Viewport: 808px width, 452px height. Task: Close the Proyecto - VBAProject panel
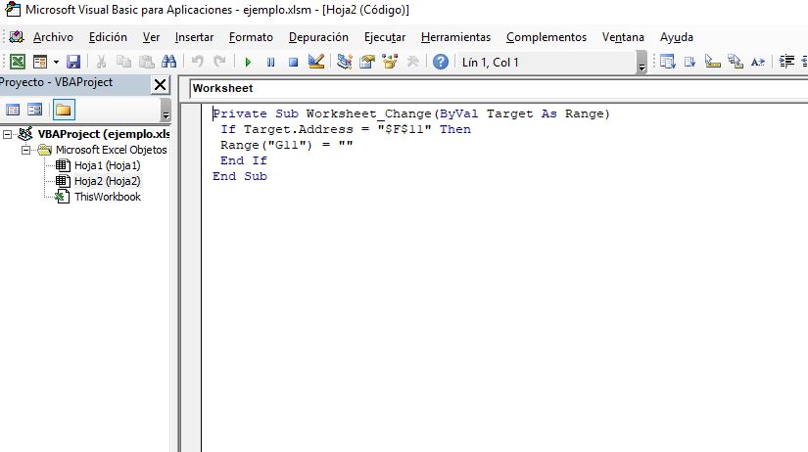(x=161, y=84)
